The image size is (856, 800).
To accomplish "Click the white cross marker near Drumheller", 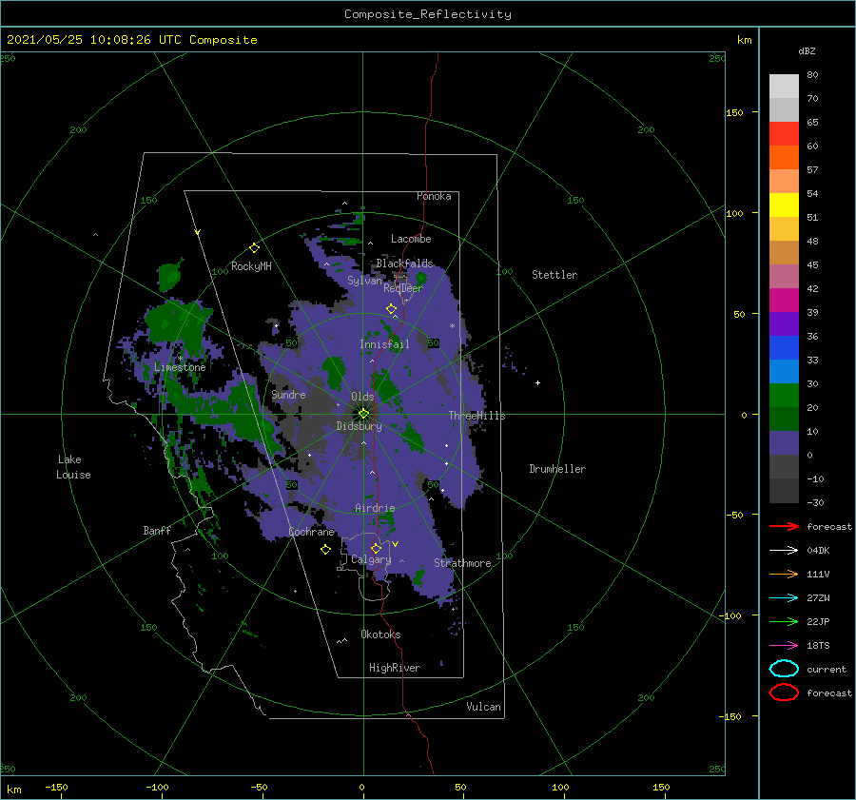I will point(537,382).
